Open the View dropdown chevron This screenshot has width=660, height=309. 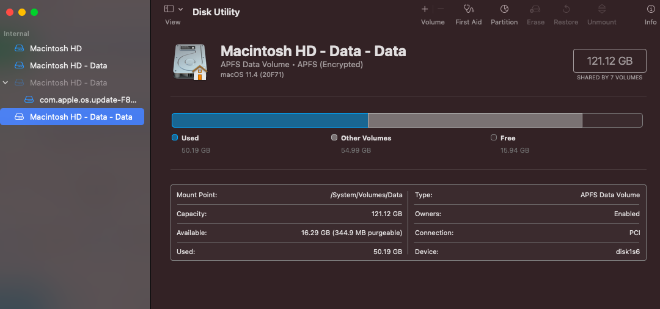[x=180, y=9]
